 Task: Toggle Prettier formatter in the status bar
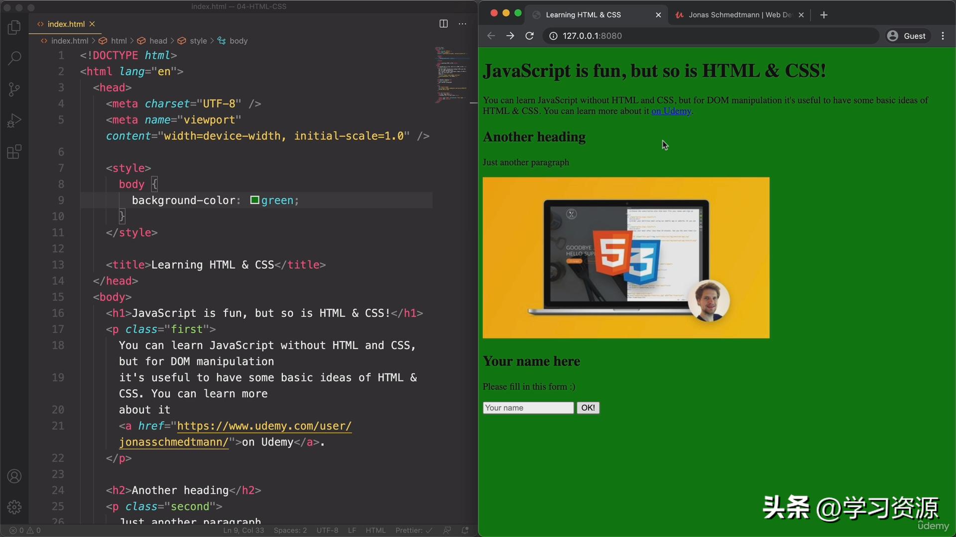[x=412, y=530]
